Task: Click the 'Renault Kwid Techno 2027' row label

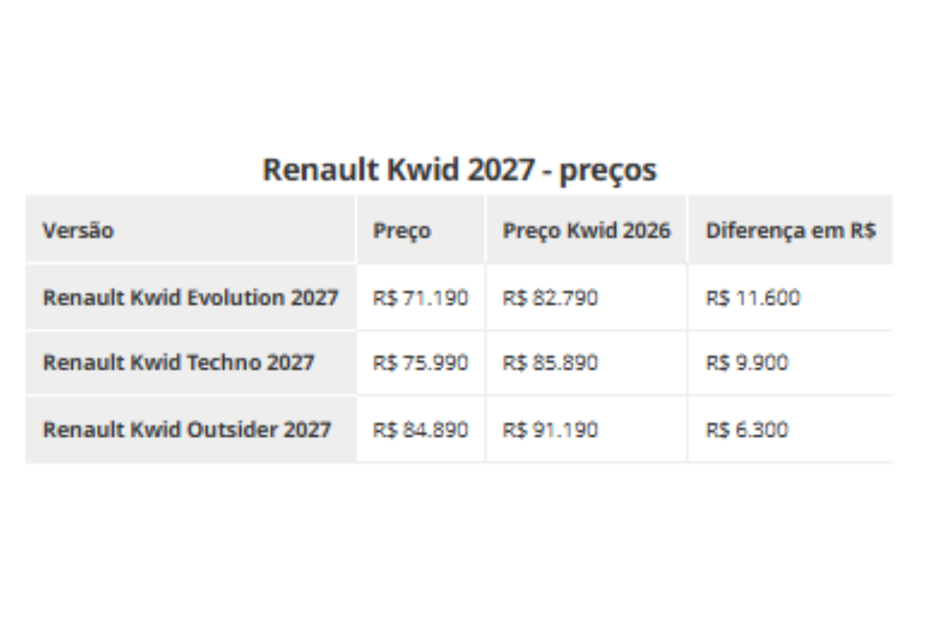Action: point(178,362)
